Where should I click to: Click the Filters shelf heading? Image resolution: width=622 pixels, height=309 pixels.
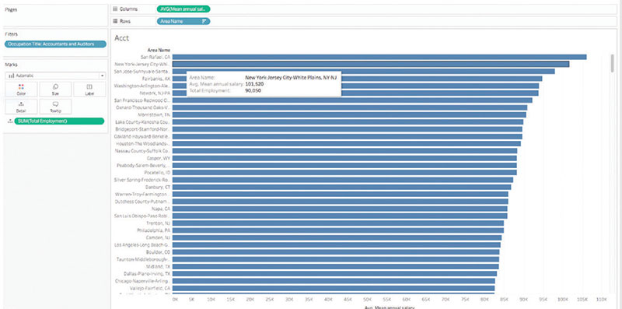[x=11, y=34]
